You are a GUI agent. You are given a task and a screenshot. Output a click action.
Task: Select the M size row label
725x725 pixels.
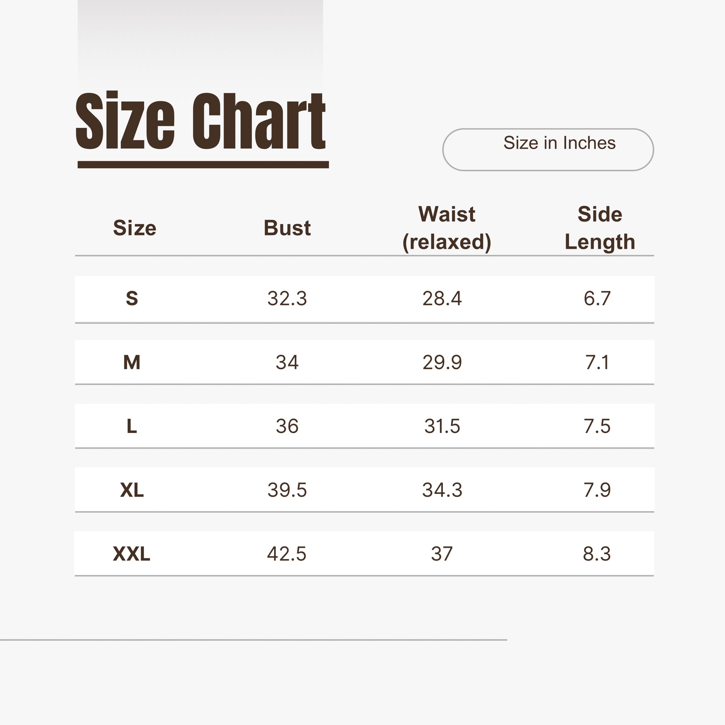132,362
